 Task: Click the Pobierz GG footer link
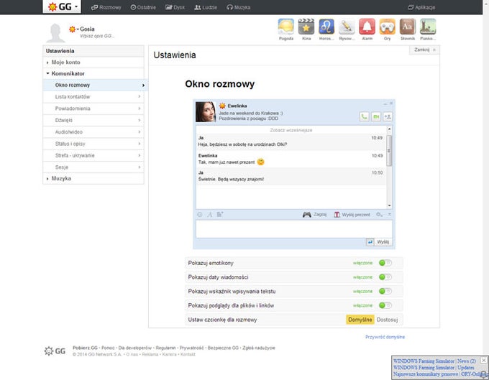85,348
